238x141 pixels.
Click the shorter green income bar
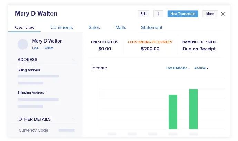(x=173, y=112)
